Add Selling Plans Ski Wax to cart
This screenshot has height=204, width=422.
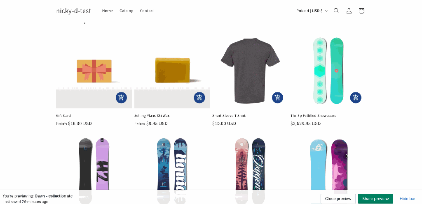(199, 98)
